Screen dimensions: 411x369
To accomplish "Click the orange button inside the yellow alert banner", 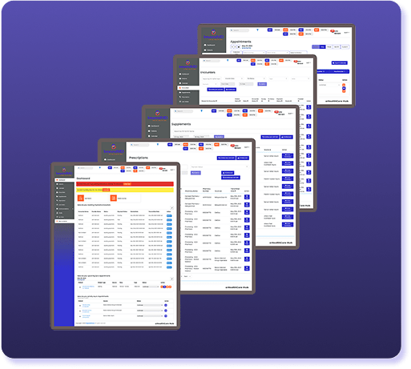I will pos(106,190).
